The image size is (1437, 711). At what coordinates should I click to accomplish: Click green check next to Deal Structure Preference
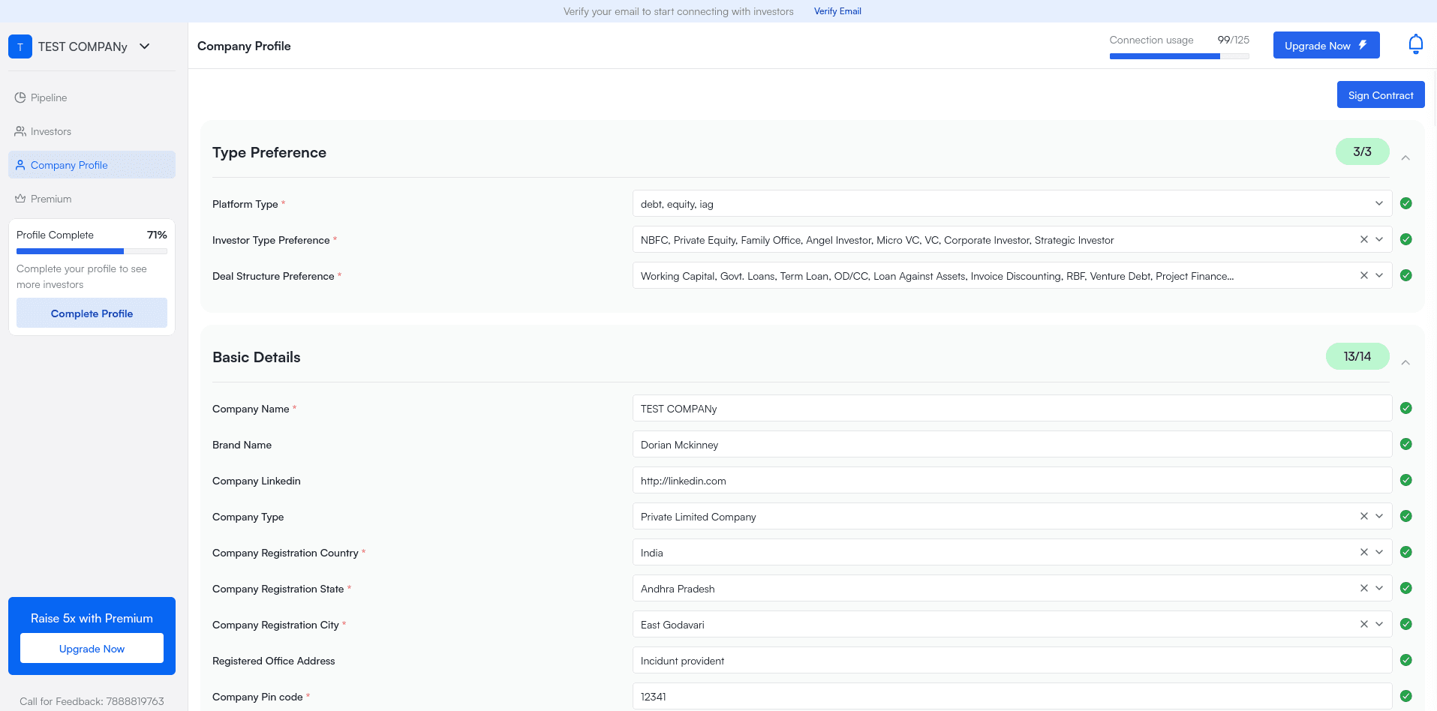pos(1406,275)
